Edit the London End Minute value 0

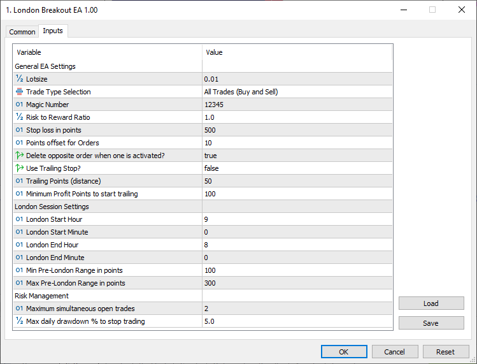297,258
